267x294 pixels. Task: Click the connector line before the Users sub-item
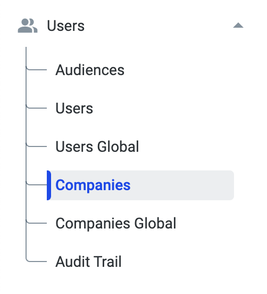37,108
